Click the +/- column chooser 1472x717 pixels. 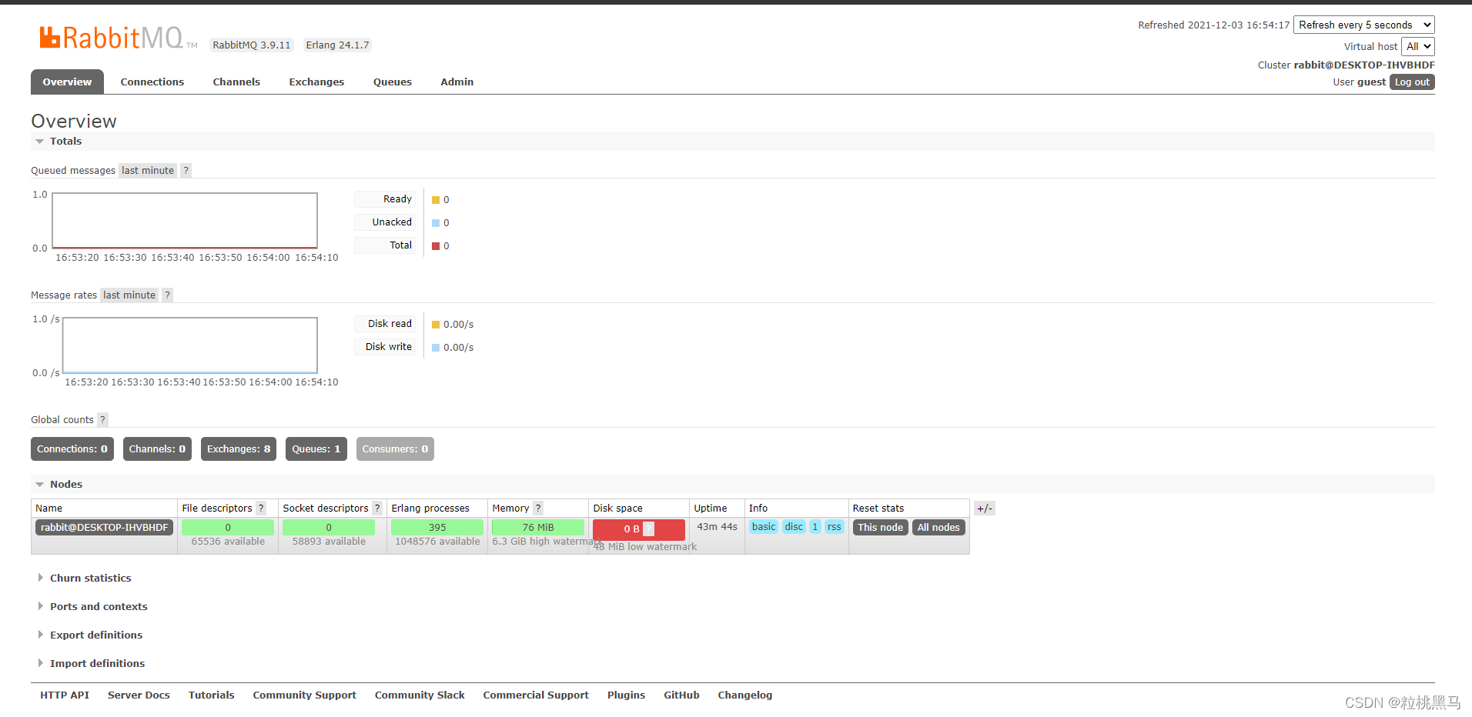coord(985,509)
